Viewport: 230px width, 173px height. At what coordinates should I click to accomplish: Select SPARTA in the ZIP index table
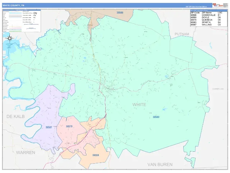206,22
